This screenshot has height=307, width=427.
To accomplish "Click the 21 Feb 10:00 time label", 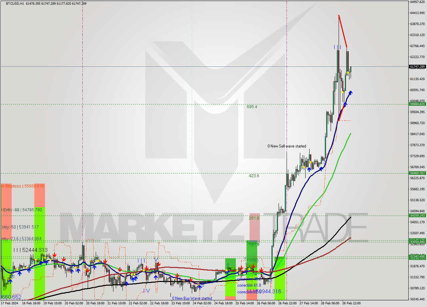I will [116, 303].
